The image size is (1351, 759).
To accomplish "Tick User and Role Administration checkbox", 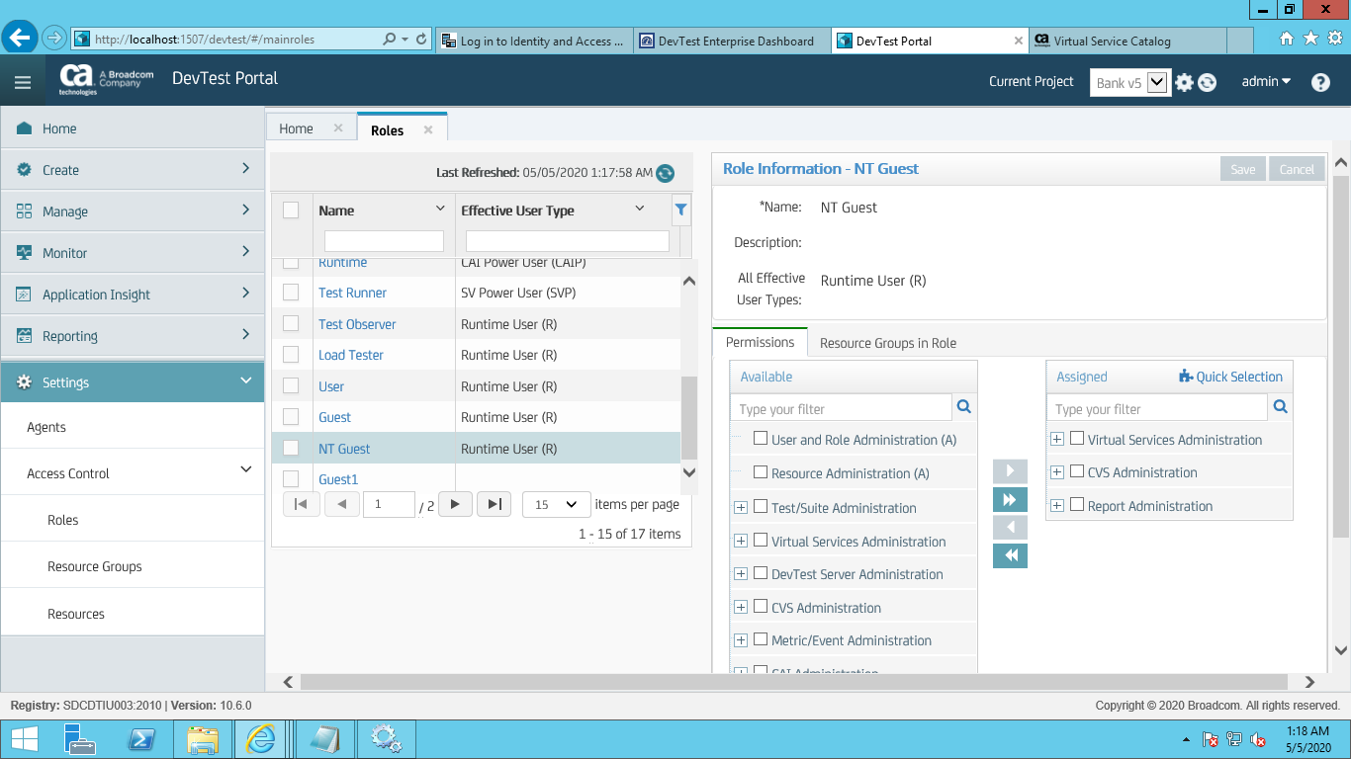I will click(x=761, y=439).
